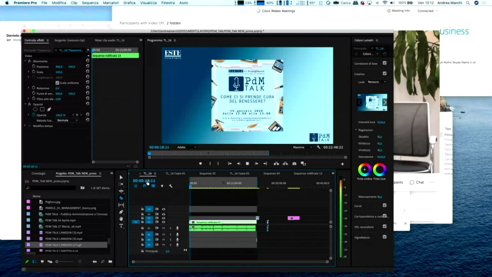Toggle Correzione di base checkbox

(384, 63)
